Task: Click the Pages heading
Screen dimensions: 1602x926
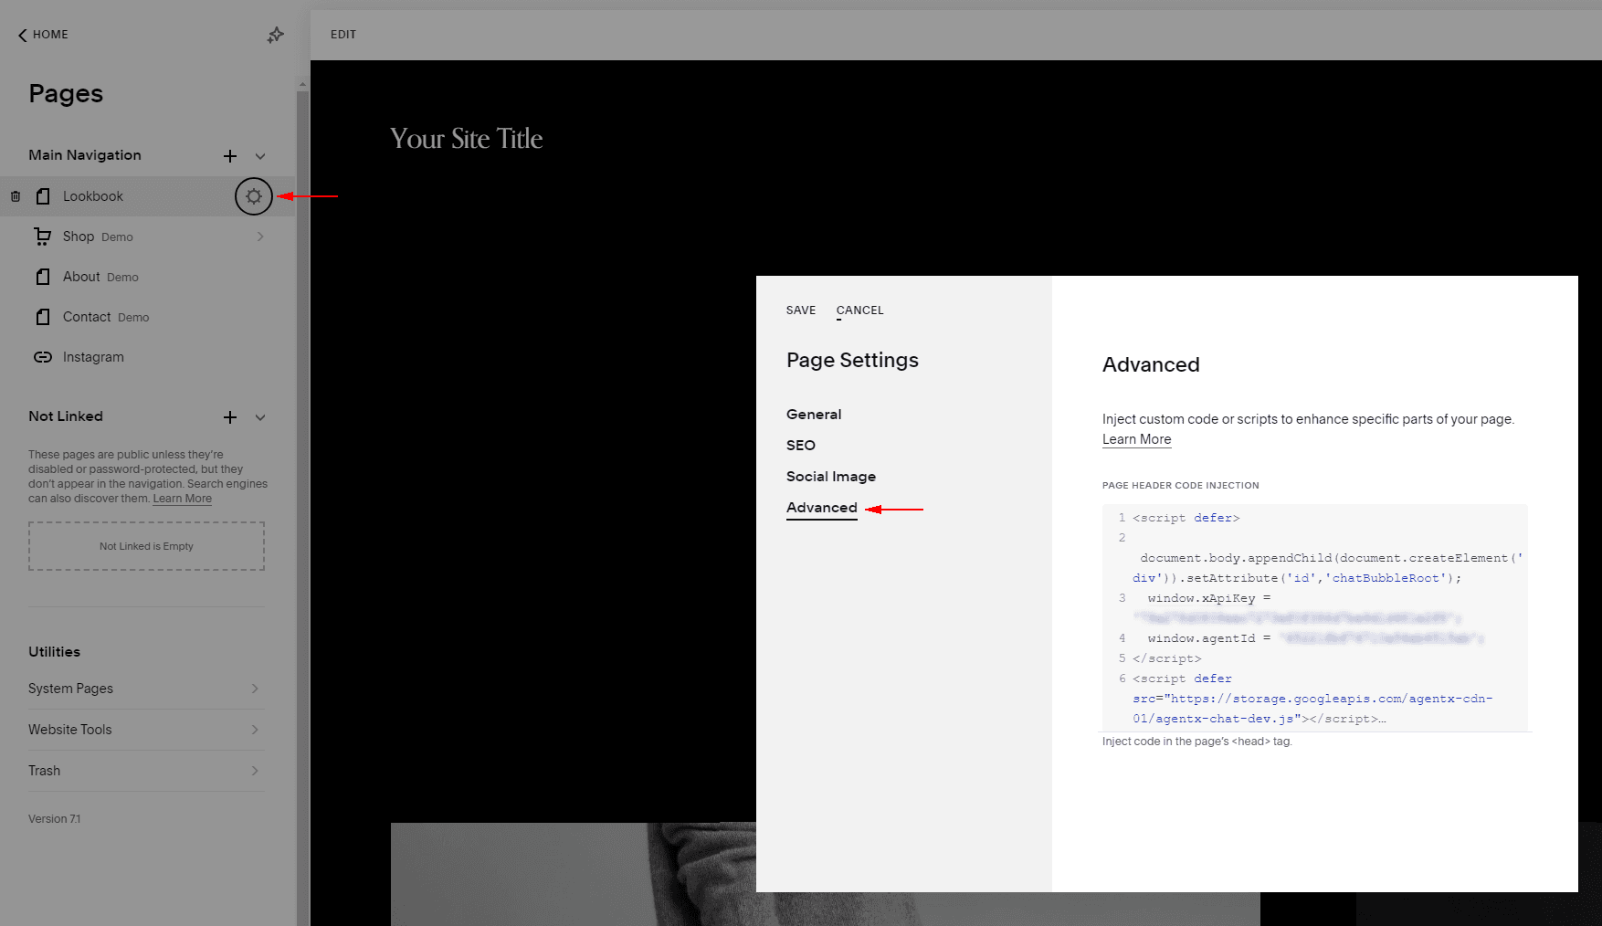Action: click(x=66, y=93)
